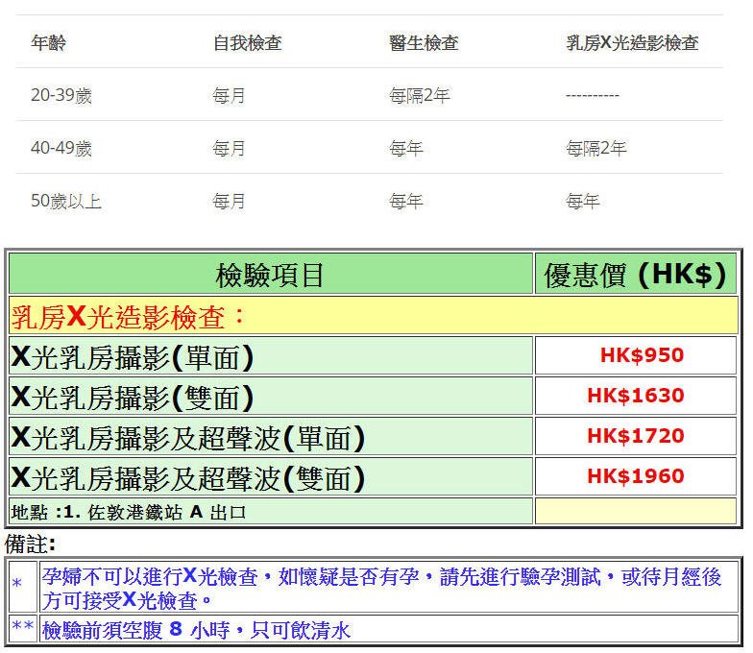Select the X光乳房攝影(單面) item
Image resolution: width=753 pixels, height=653 pixels.
[133, 357]
